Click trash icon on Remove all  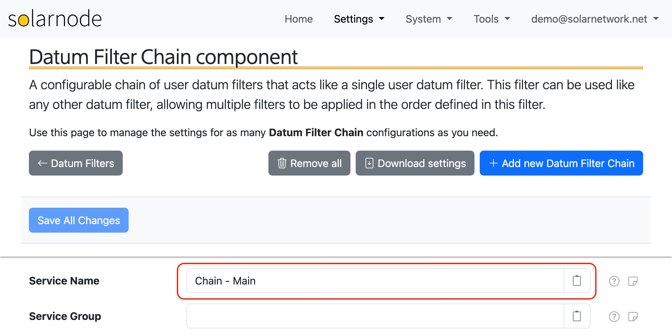pos(282,163)
